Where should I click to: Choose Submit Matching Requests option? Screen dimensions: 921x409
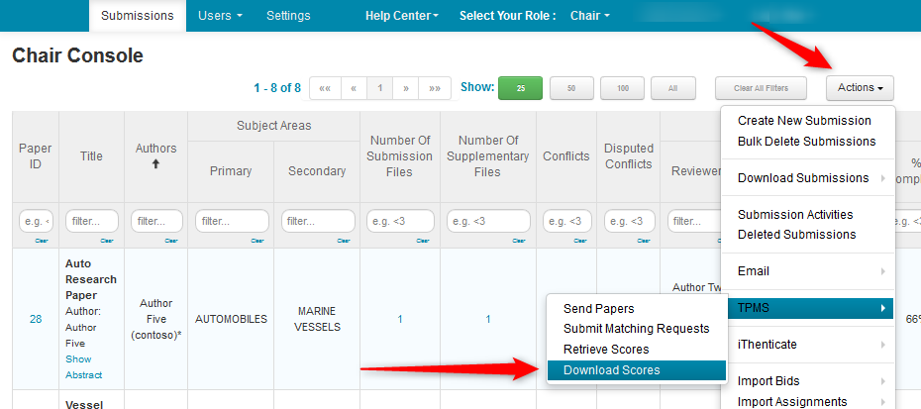tap(636, 329)
